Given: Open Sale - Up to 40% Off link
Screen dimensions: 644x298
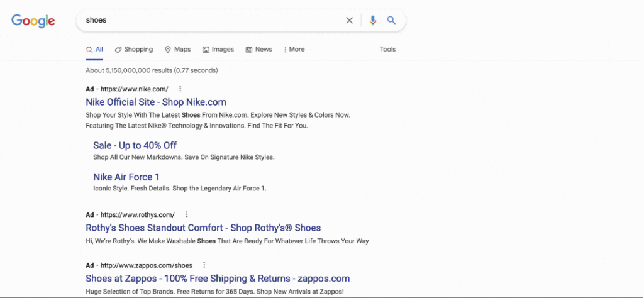Looking at the screenshot, I should pyautogui.click(x=135, y=145).
